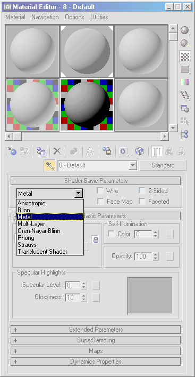The image size is (195, 377).
Task: Enable the Wire checkbox
Action: (x=100, y=191)
